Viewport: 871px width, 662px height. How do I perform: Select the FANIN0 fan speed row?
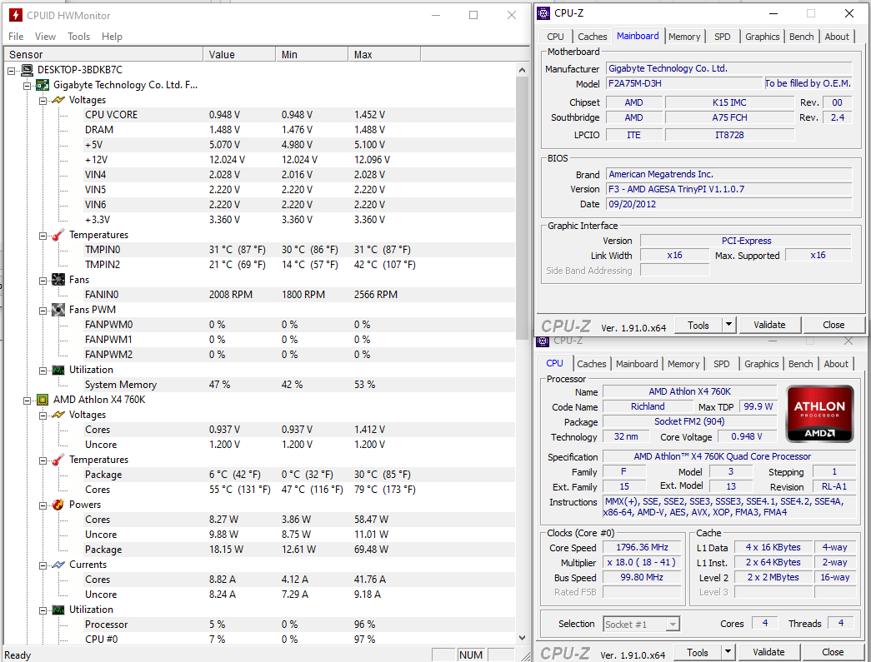click(299, 295)
